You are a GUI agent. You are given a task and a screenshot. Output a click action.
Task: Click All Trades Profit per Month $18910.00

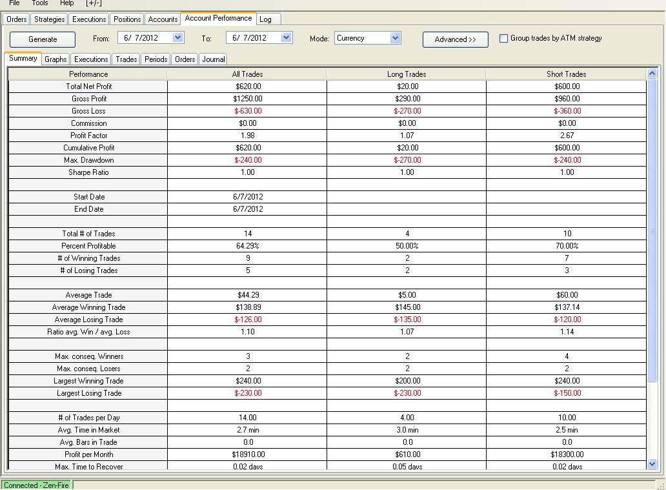248,454
